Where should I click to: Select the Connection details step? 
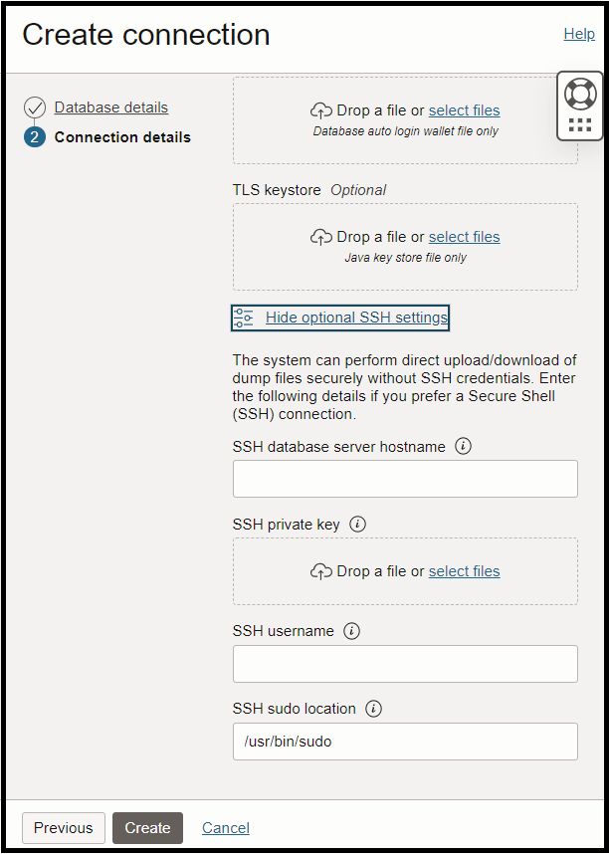(x=122, y=137)
